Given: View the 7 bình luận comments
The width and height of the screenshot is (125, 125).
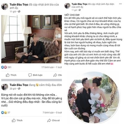Looking at the screenshot, I should [x=48, y=113].
